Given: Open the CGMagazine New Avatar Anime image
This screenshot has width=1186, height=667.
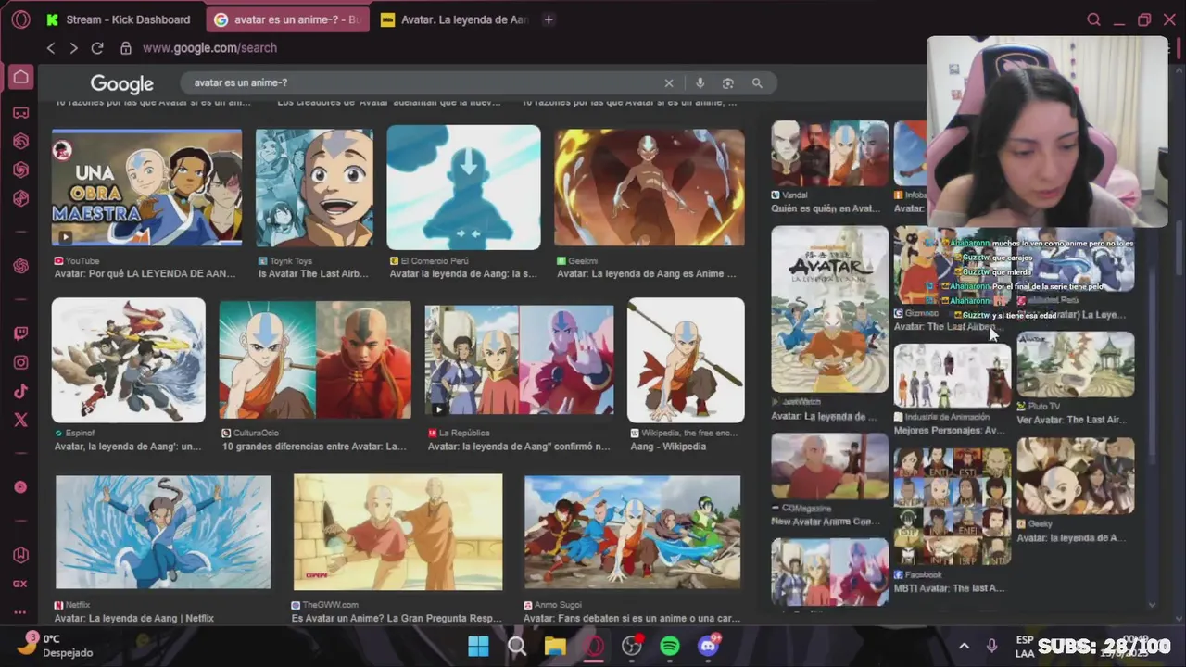Looking at the screenshot, I should (830, 467).
